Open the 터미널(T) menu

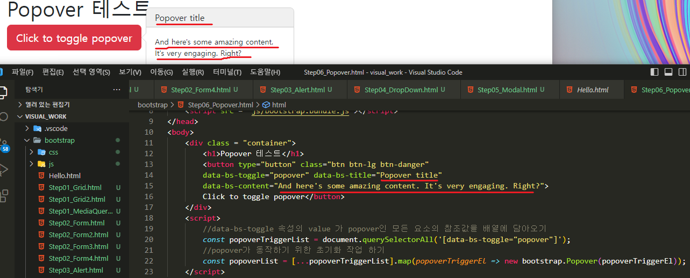pos(227,72)
